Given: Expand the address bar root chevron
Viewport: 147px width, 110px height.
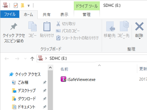Looking at the screenshot, I should click(46, 58).
